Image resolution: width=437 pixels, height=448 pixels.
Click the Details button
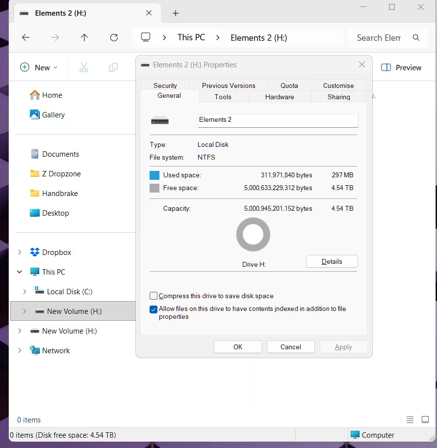(x=332, y=261)
